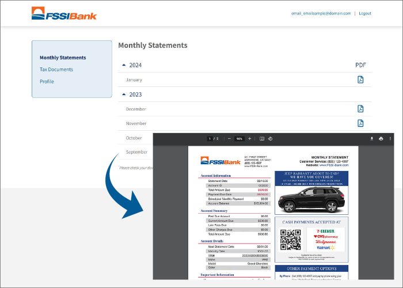Click the PDF page number field
Screen dimensions: 403x288
pyautogui.click(x=210, y=139)
